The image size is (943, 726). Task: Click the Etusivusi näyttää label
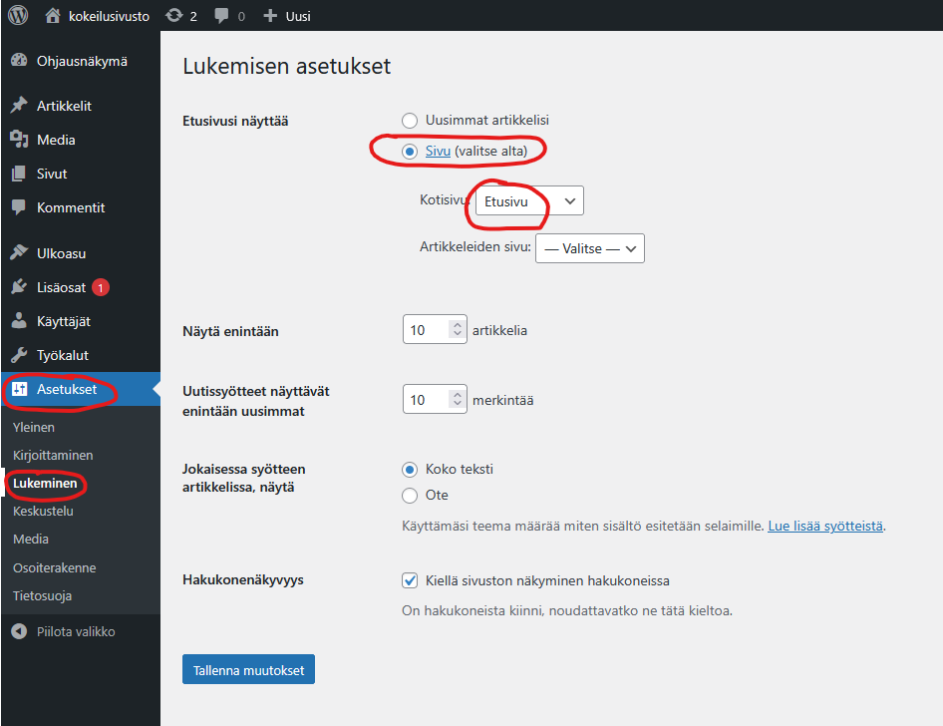(235, 121)
